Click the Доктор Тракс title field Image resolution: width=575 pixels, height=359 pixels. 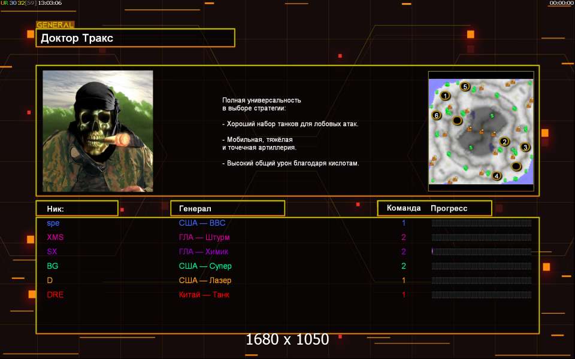tap(135, 38)
